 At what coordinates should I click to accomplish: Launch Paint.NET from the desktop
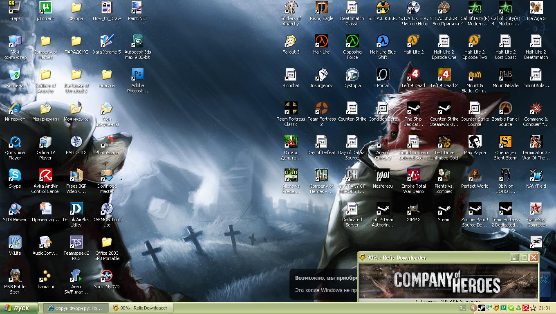click(x=137, y=8)
